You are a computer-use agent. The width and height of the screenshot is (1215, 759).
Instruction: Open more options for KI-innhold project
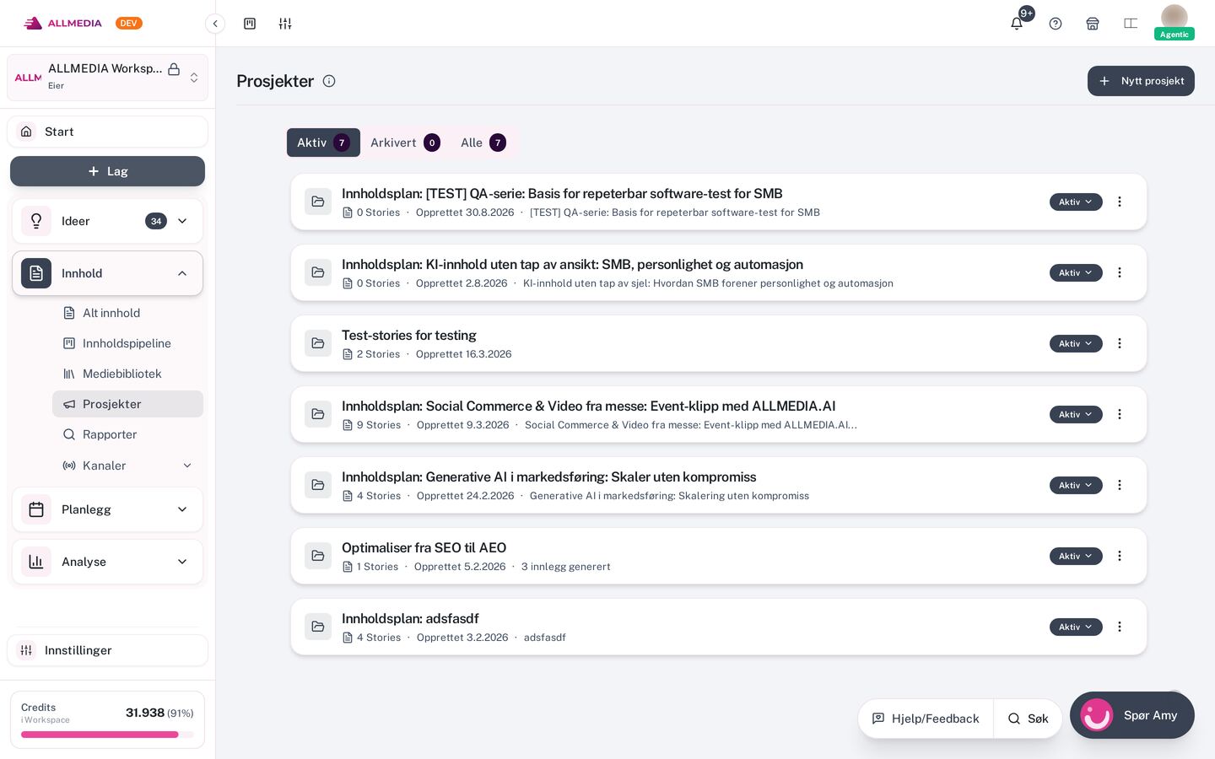(x=1120, y=272)
